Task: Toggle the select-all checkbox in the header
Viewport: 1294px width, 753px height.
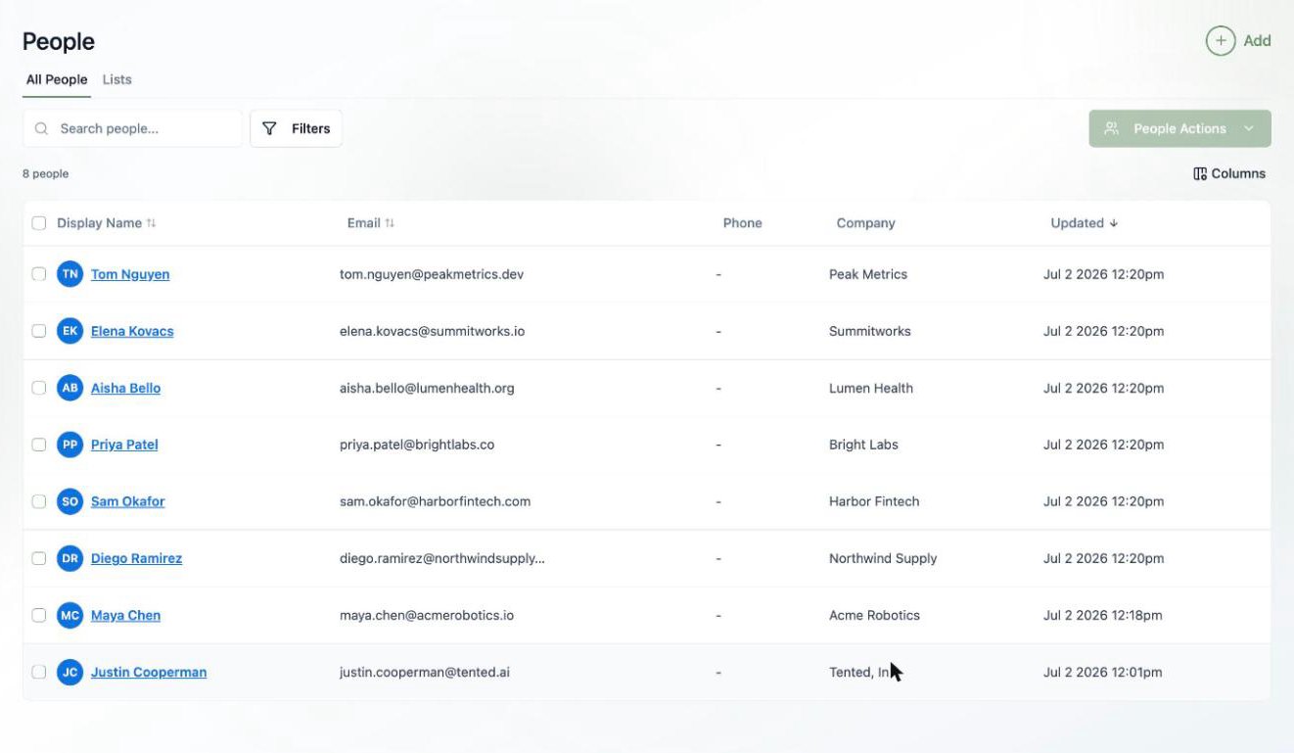Action: 39,223
